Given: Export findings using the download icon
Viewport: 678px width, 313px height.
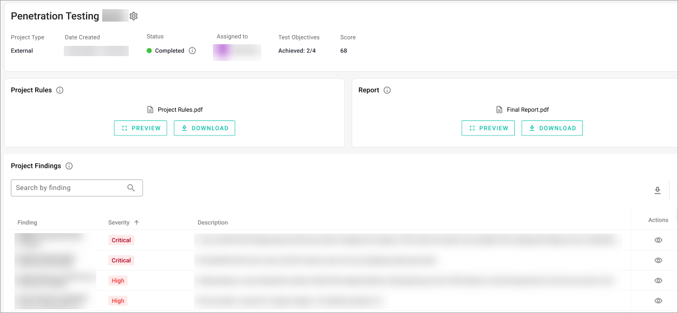Looking at the screenshot, I should tap(657, 190).
